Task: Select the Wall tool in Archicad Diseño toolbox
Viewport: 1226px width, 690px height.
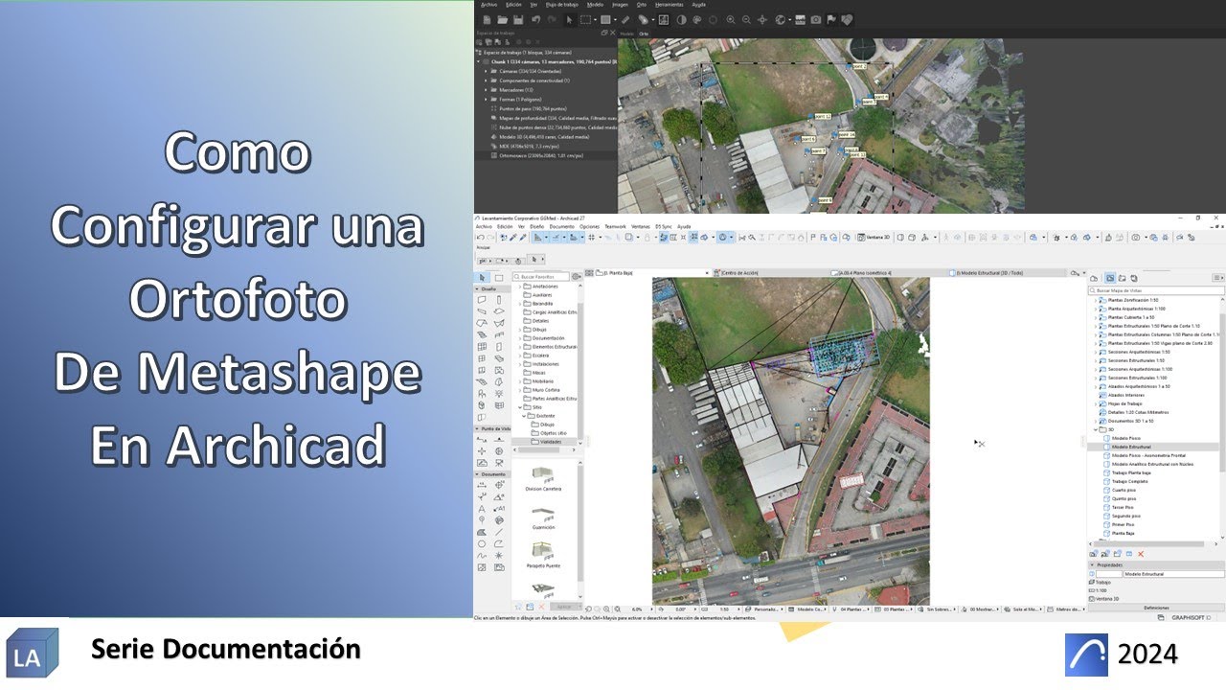Action: (483, 299)
